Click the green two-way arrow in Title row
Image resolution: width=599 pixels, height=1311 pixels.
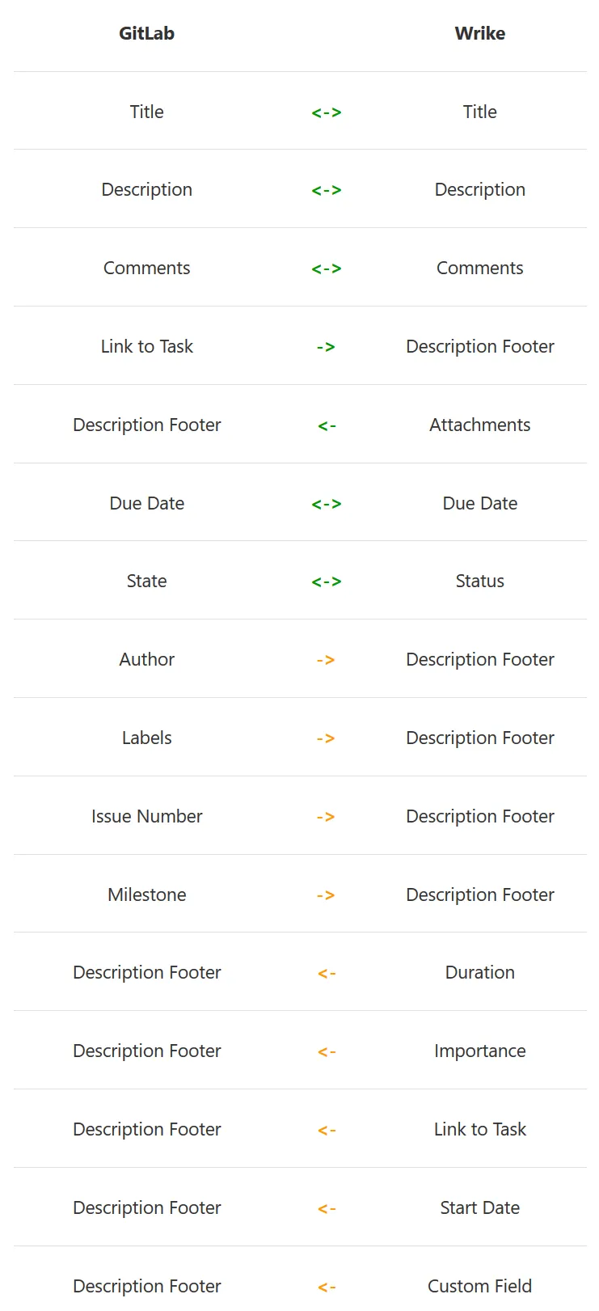point(327,112)
